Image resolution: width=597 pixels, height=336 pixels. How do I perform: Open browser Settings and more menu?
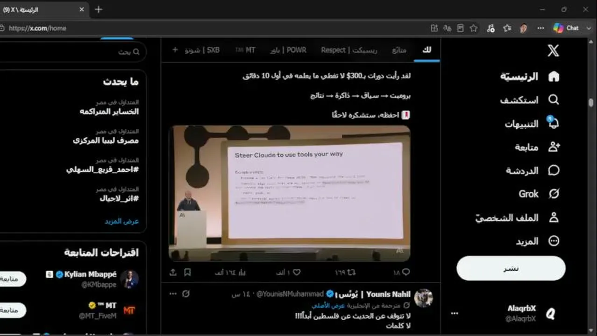click(540, 28)
